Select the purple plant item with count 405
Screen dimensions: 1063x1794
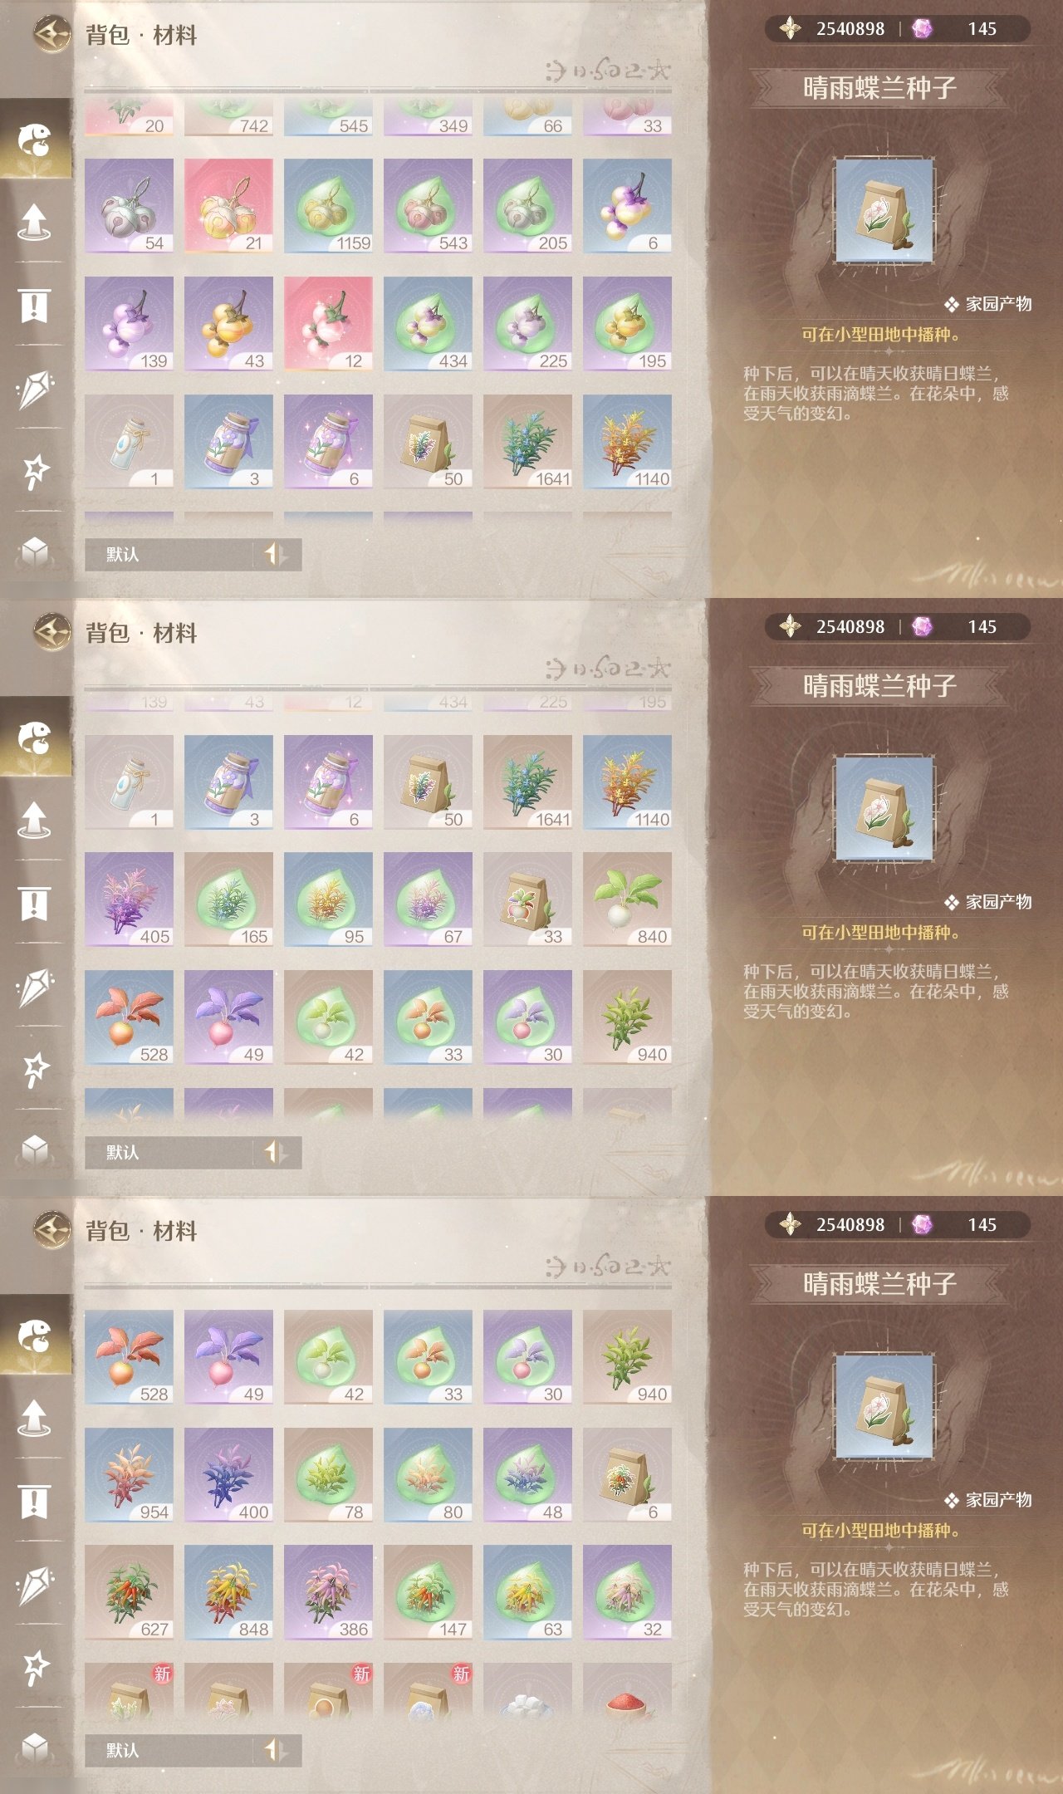point(129,899)
